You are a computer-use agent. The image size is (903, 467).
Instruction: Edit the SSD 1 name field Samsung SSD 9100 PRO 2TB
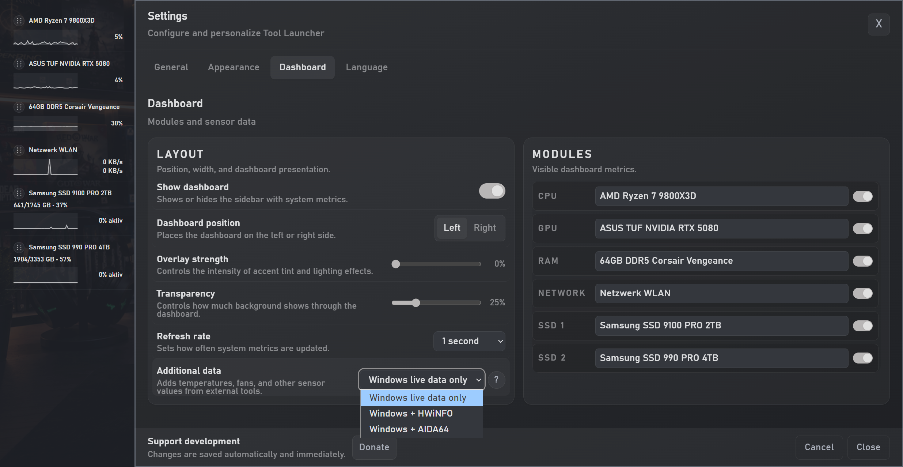pyautogui.click(x=721, y=325)
